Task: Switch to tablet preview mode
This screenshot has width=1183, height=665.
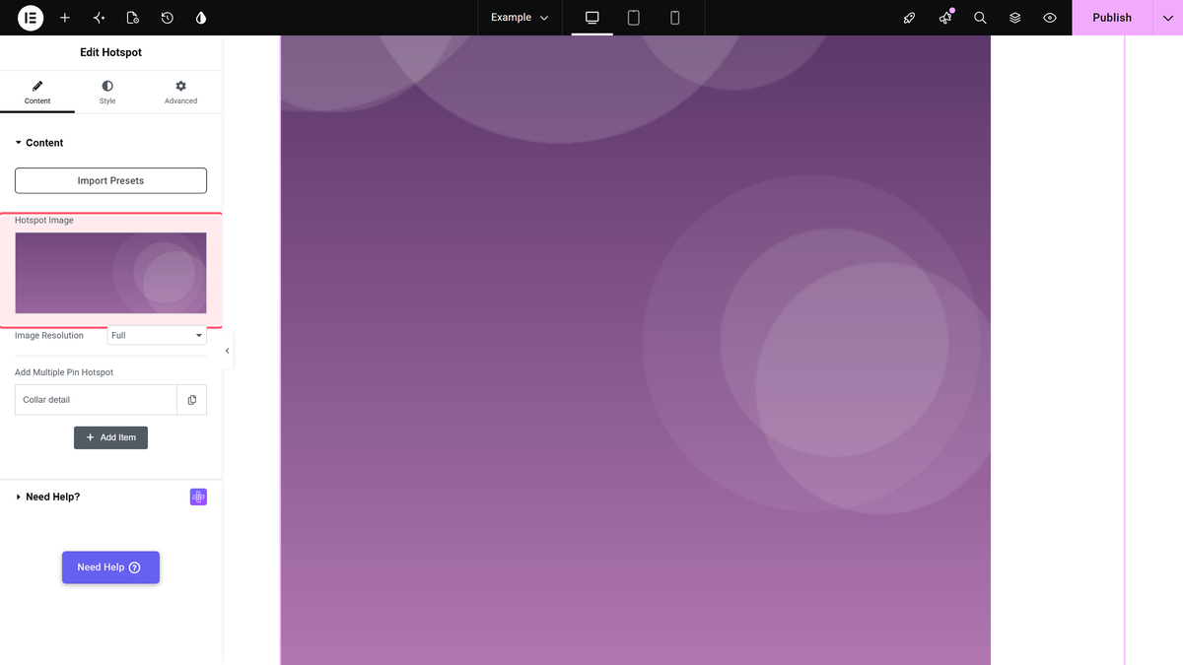Action: (634, 18)
